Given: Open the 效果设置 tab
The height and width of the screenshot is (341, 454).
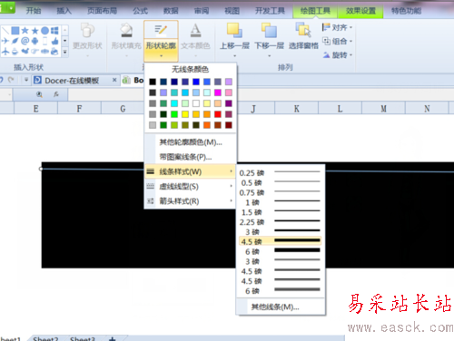Looking at the screenshot, I should click(x=360, y=11).
